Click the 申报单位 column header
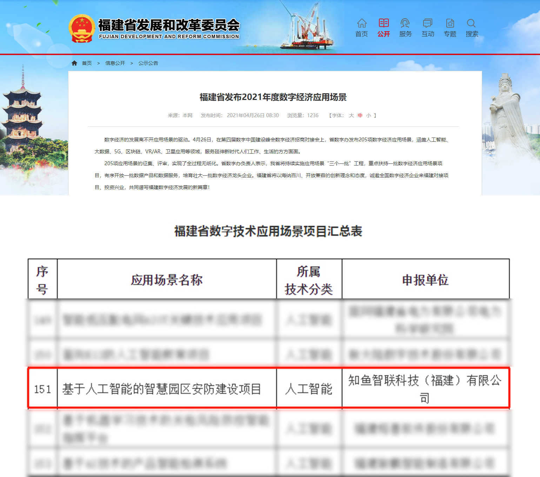540x477 pixels. 425,280
